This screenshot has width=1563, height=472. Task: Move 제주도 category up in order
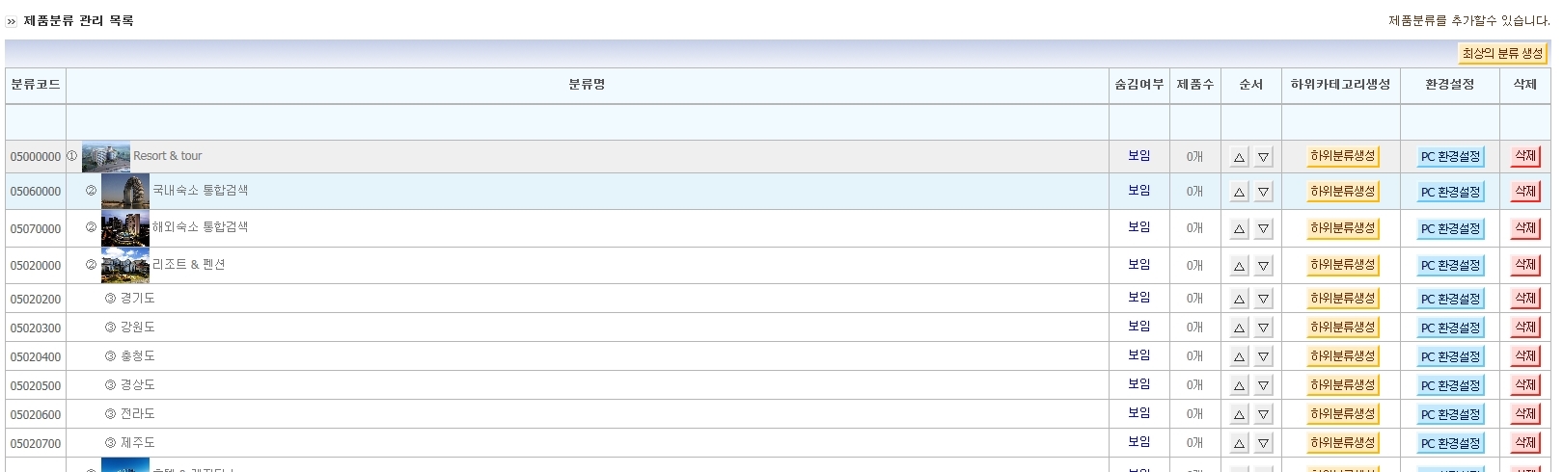point(1239,443)
